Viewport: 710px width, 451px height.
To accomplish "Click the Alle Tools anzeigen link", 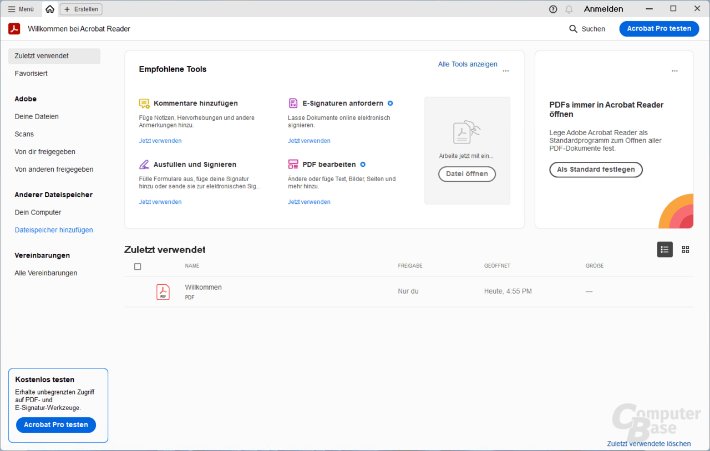I will pyautogui.click(x=468, y=64).
